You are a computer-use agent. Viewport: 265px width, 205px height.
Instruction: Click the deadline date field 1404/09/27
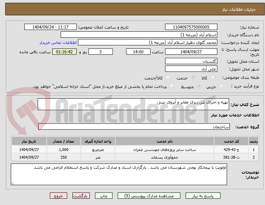tap(191, 52)
